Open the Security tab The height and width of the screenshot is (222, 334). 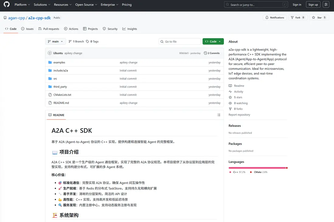pyautogui.click(x=110, y=29)
